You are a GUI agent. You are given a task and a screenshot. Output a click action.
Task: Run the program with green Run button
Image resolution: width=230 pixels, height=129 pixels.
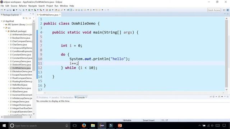click(x=29, y=10)
